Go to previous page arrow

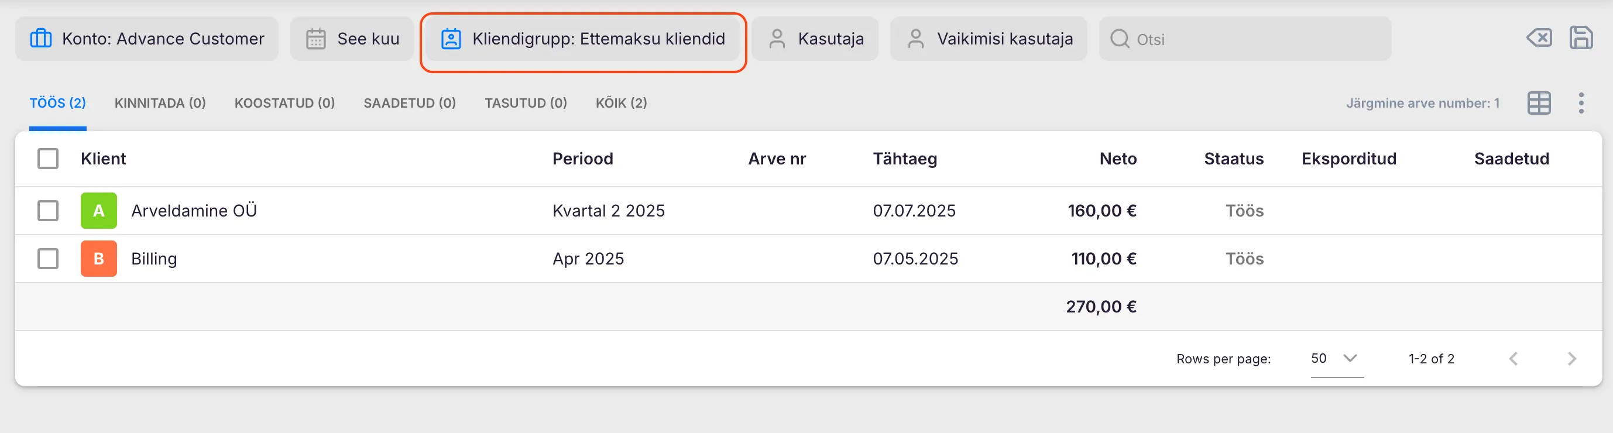click(x=1514, y=359)
